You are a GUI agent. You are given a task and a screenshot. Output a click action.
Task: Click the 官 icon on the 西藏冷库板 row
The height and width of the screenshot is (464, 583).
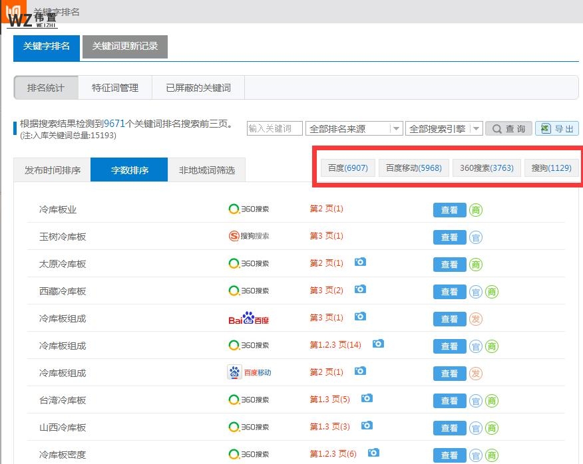point(477,292)
